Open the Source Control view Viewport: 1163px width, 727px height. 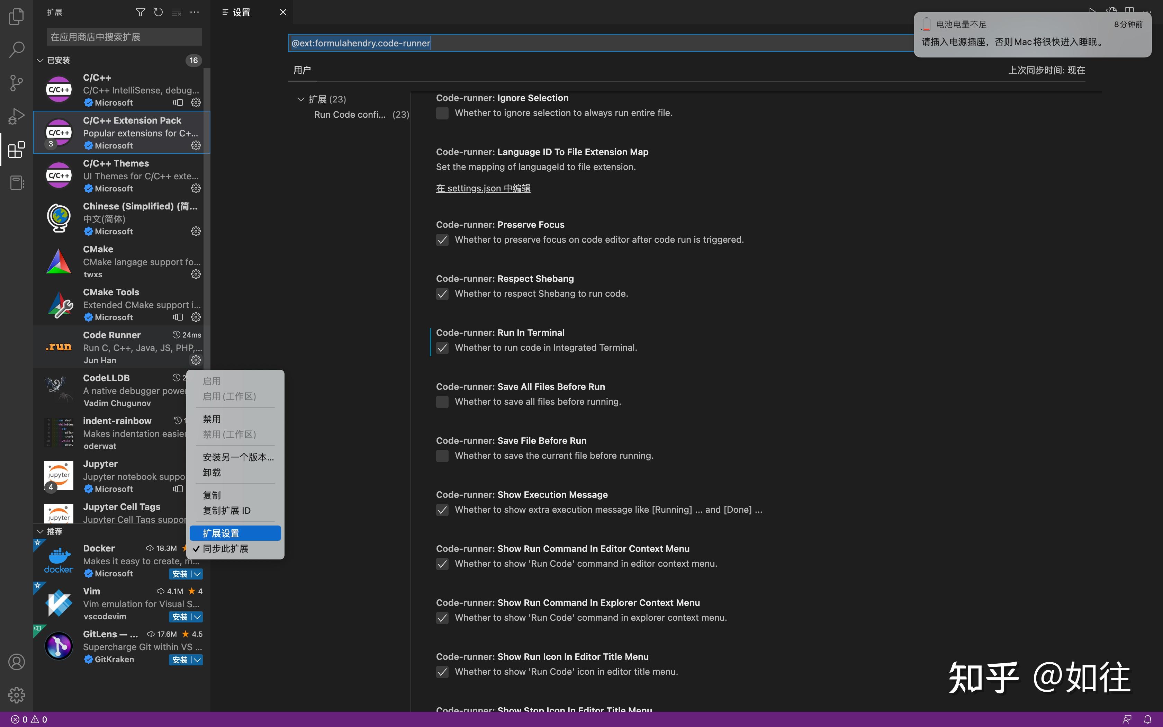[16, 83]
